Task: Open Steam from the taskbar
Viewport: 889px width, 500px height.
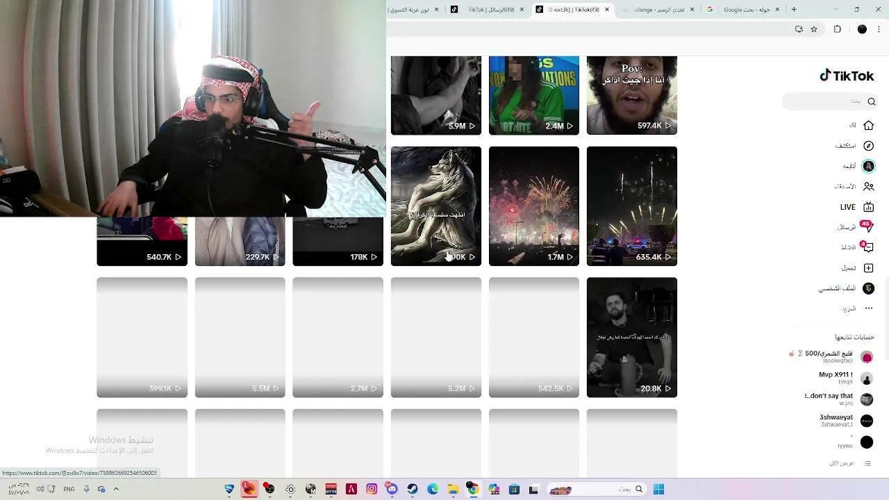Action: tap(413, 490)
